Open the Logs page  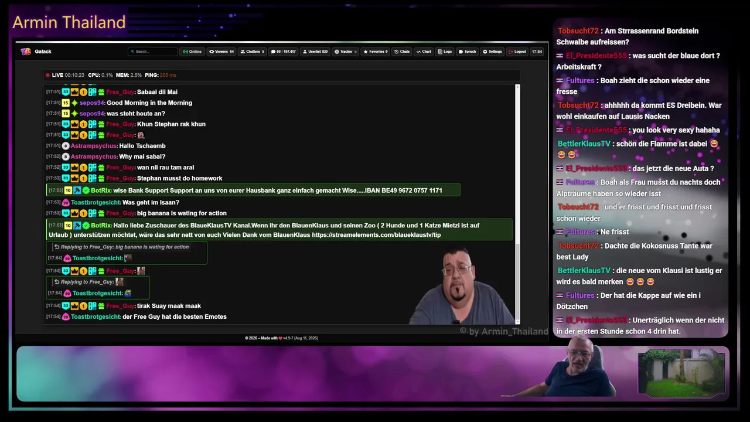coord(445,52)
